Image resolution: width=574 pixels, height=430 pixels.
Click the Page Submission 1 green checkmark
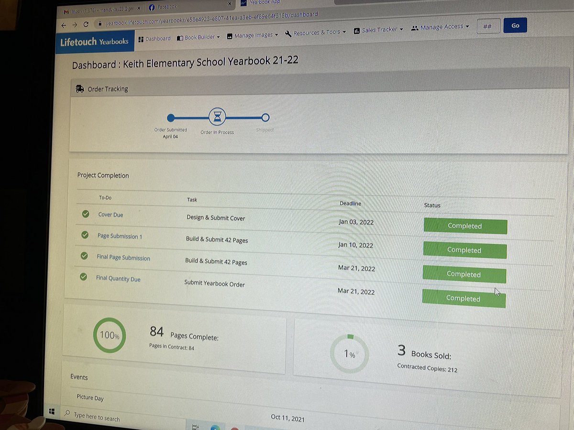click(85, 235)
